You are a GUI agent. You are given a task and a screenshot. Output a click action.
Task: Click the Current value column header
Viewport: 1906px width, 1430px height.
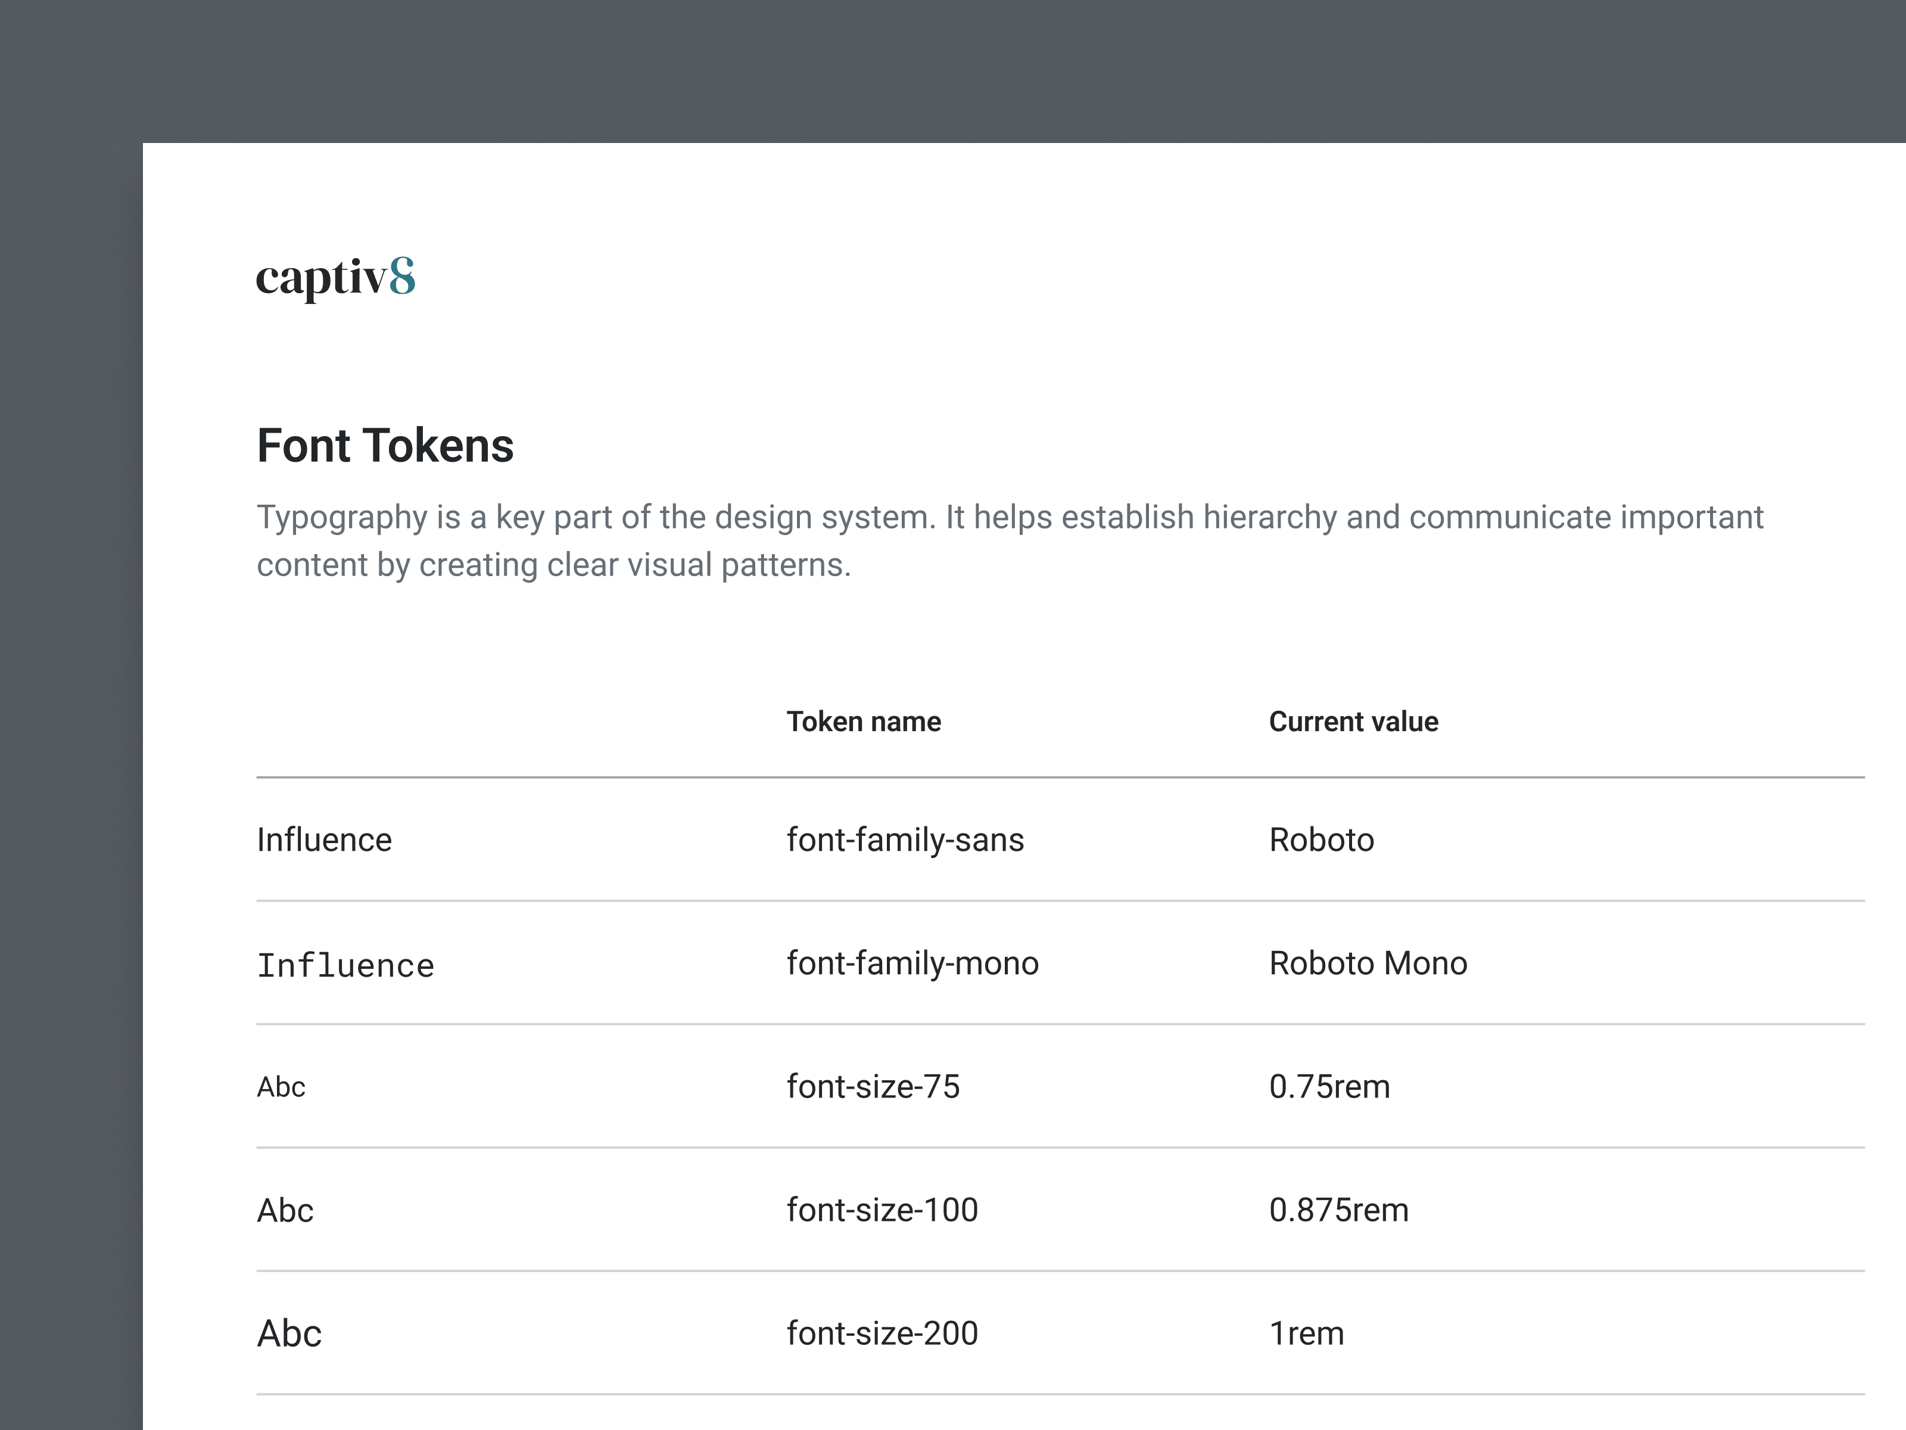tap(1353, 722)
